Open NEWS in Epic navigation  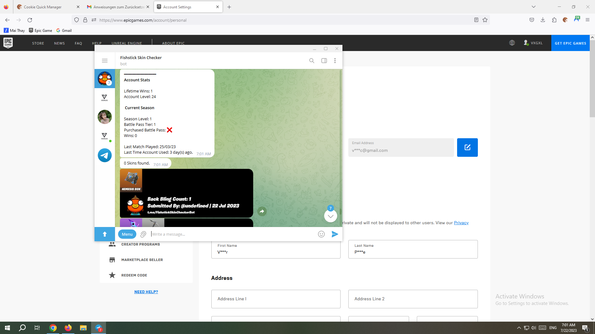pos(59,43)
